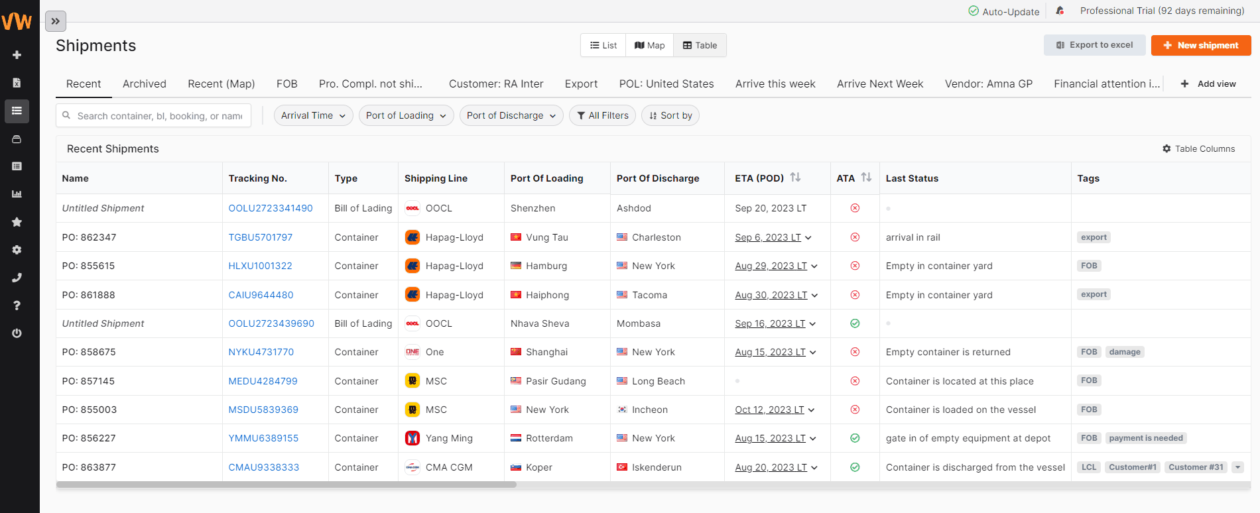Open the star favorites icon in sidebar
1260x513 pixels.
click(17, 222)
